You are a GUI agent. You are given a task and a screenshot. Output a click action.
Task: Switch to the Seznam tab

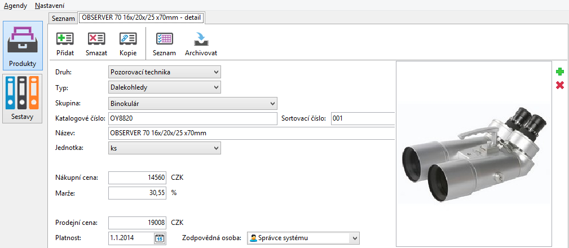pyautogui.click(x=63, y=19)
